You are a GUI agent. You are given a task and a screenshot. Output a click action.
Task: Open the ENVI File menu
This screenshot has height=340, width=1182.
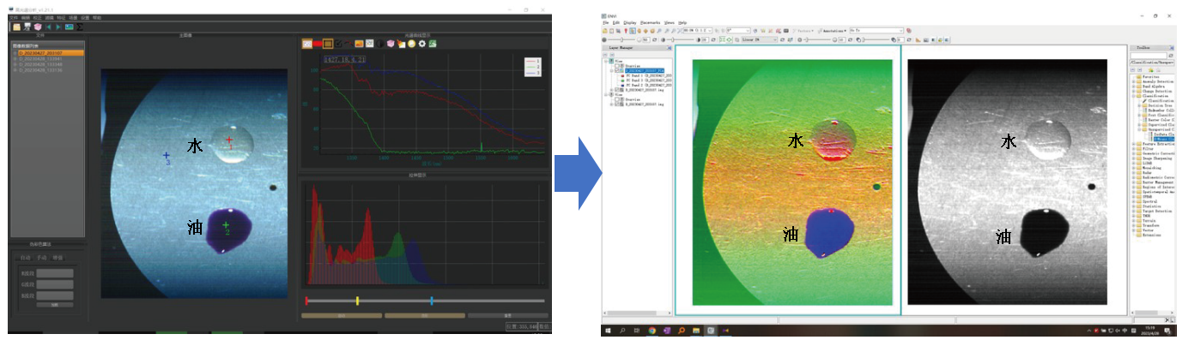606,22
